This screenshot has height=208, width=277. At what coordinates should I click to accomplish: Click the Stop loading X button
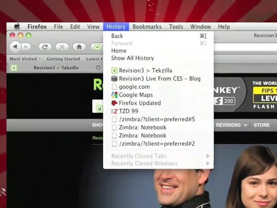point(62,47)
